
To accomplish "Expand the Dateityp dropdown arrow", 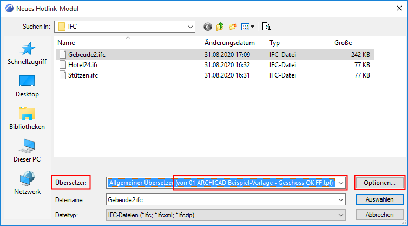I will [x=340, y=215].
